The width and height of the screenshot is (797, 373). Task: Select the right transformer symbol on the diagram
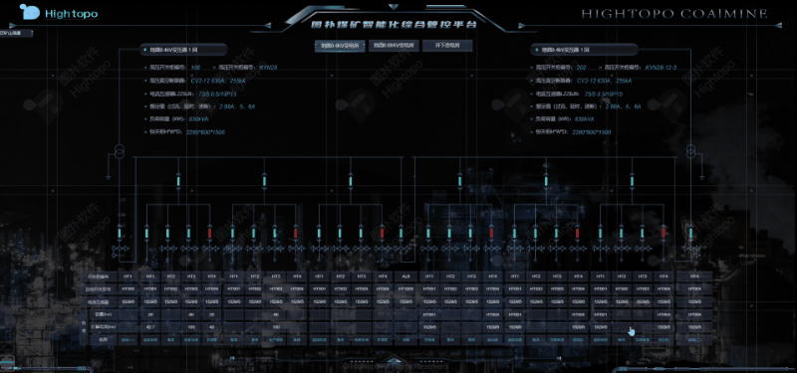[x=690, y=151]
